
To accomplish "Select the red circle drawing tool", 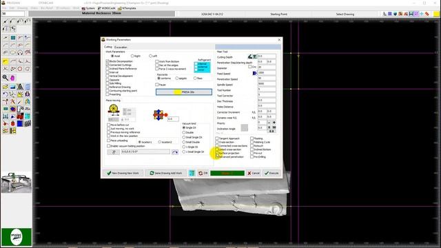I will pos(20,69).
